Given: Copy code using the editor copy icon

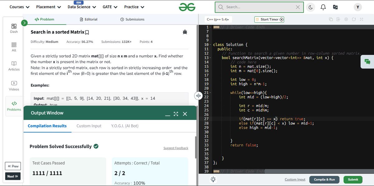Looking at the screenshot, I should (x=331, y=20).
